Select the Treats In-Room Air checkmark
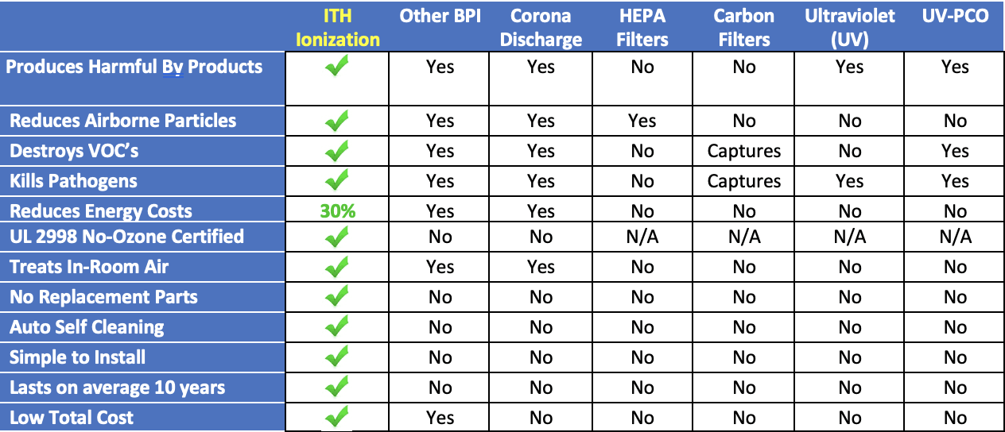The width and height of the screenshot is (1005, 432). (337, 267)
